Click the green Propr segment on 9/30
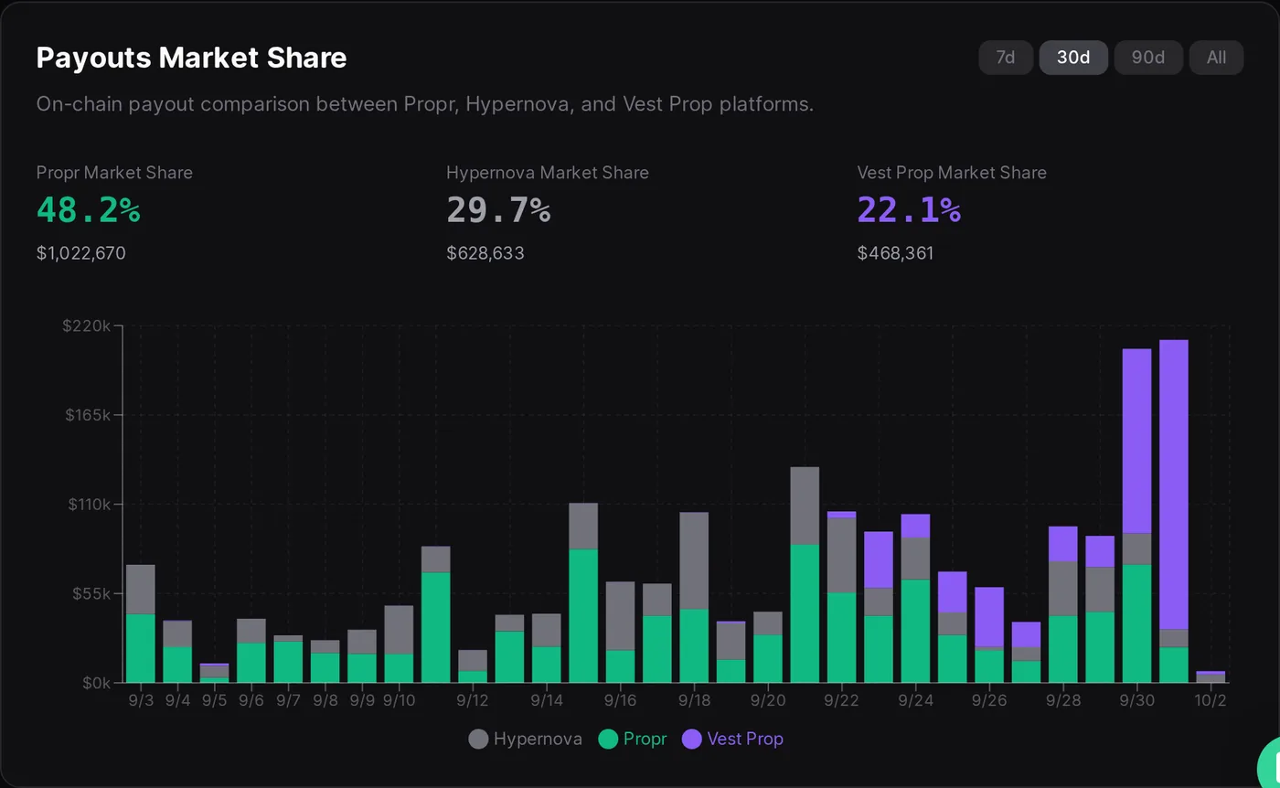The width and height of the screenshot is (1280, 788). coord(1136,624)
